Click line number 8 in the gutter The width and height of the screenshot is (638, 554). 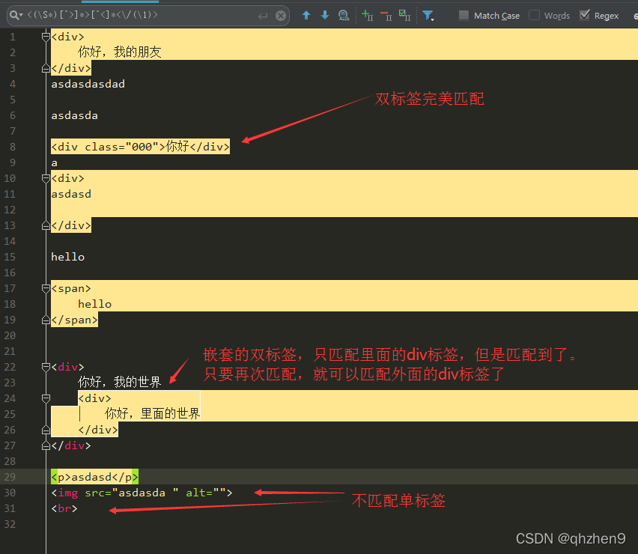[x=13, y=146]
